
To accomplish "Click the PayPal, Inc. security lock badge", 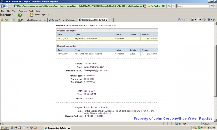I will [x=157, y=6].
